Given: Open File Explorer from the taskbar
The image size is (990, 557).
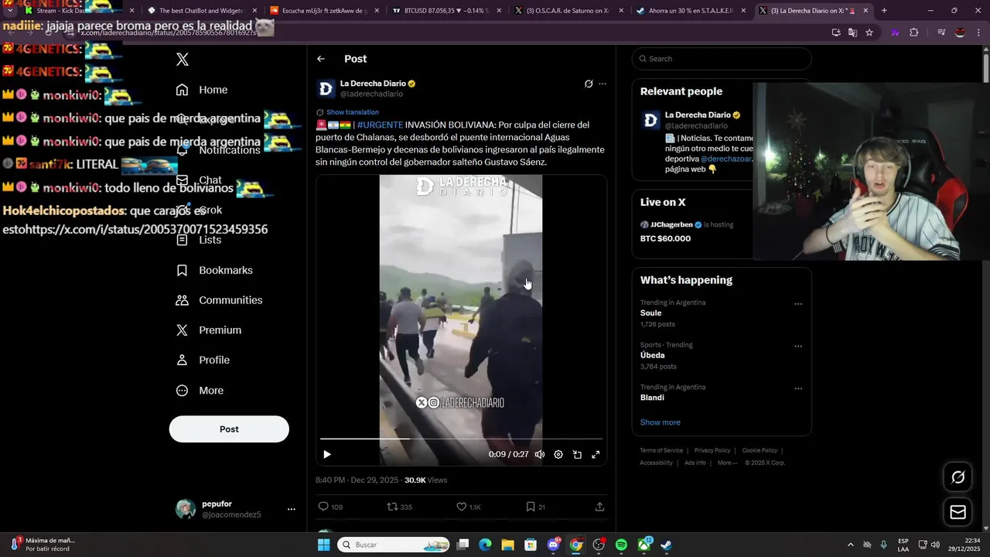Looking at the screenshot, I should (x=508, y=545).
